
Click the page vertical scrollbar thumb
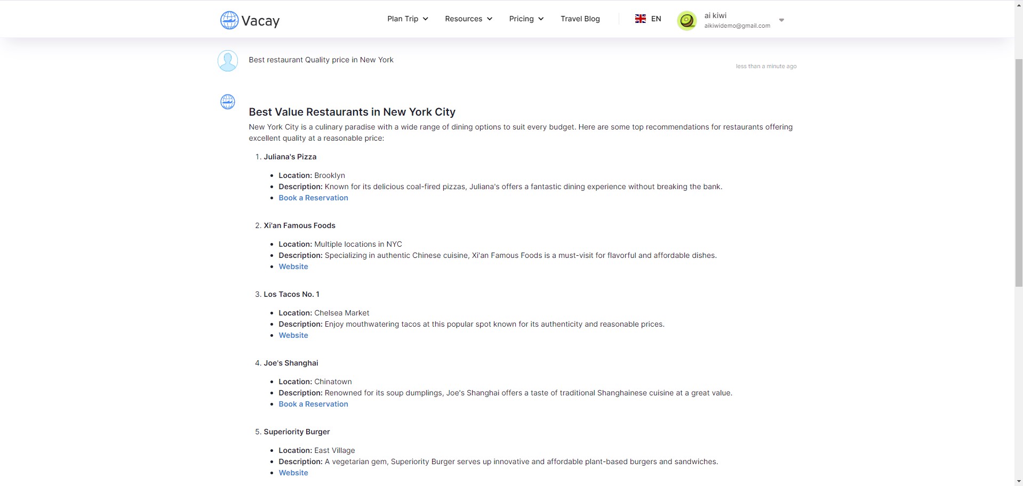[x=1018, y=173]
